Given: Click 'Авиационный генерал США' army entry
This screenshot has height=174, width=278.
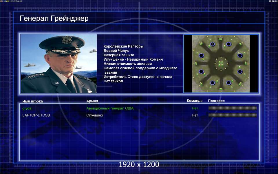Looking at the screenshot, I should (110, 108).
